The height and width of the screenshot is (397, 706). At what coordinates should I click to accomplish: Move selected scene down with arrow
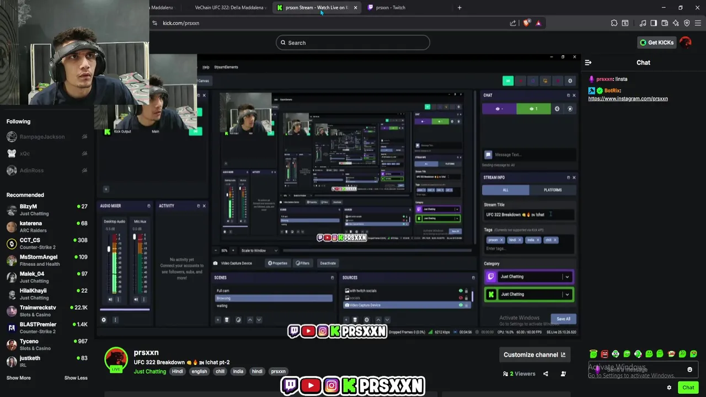point(259,320)
